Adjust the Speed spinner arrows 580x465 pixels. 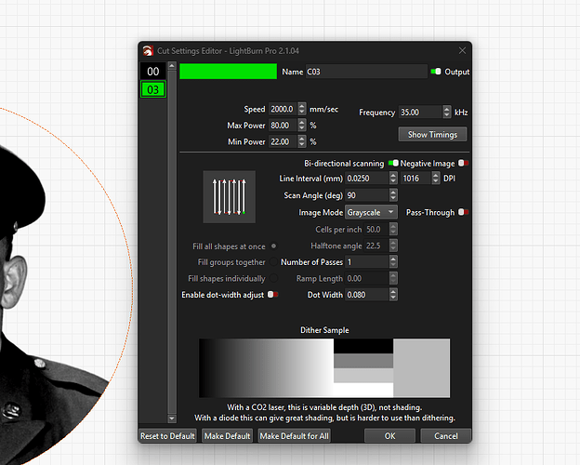(302, 109)
